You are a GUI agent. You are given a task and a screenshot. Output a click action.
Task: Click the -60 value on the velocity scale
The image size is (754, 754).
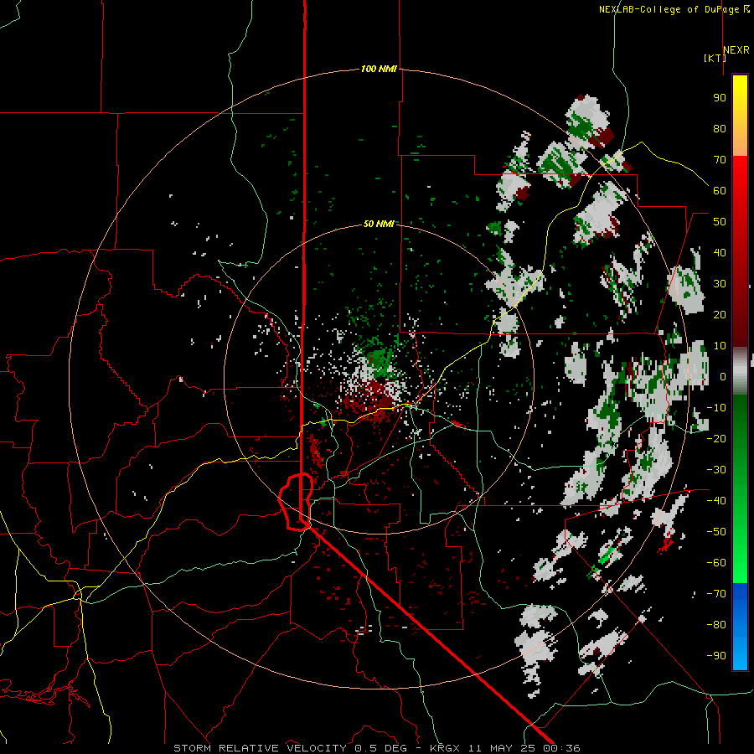point(716,563)
